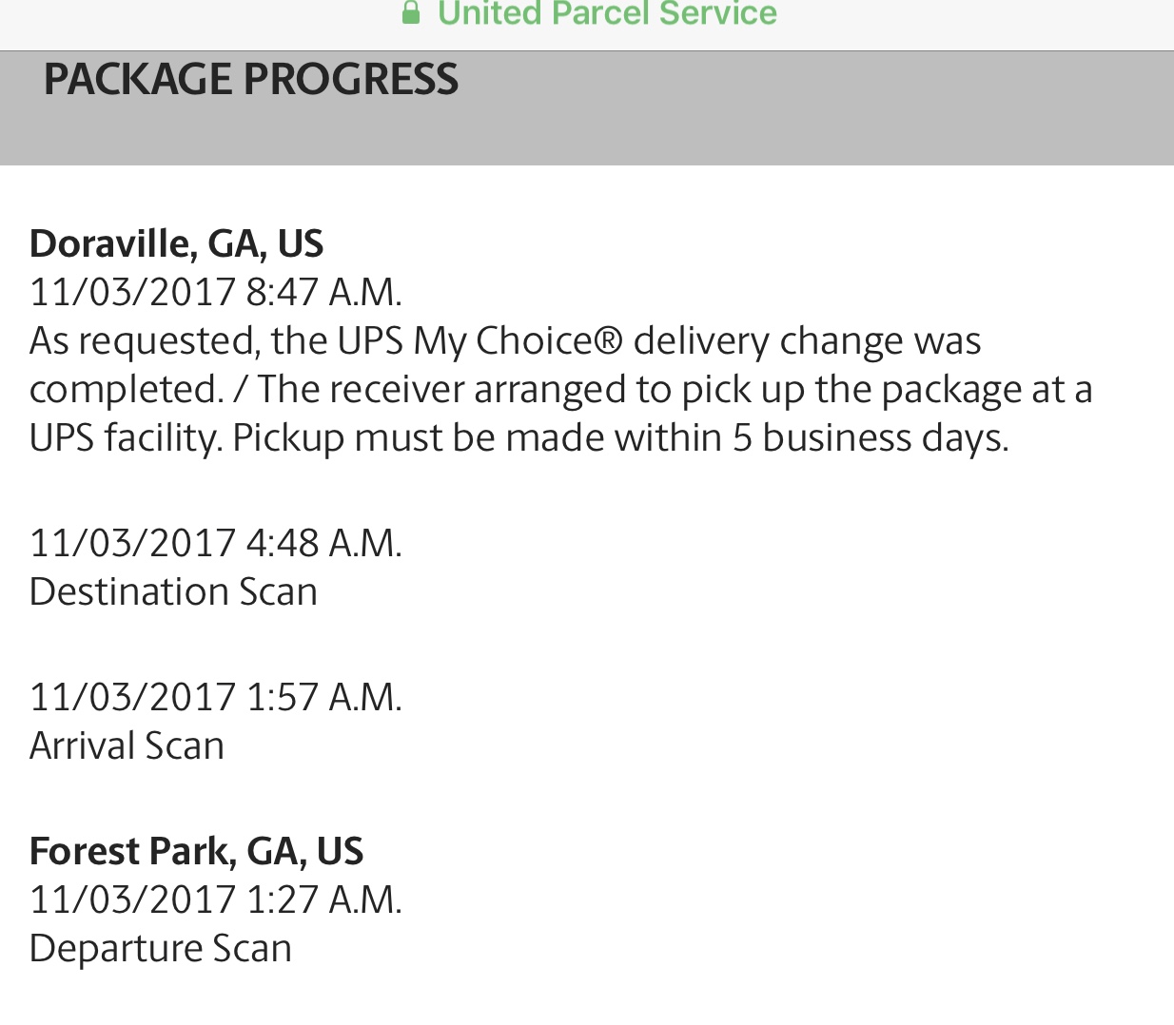The height and width of the screenshot is (1025, 1174).
Task: Tap the Forest Park, GA, US location heading
Action: click(196, 851)
